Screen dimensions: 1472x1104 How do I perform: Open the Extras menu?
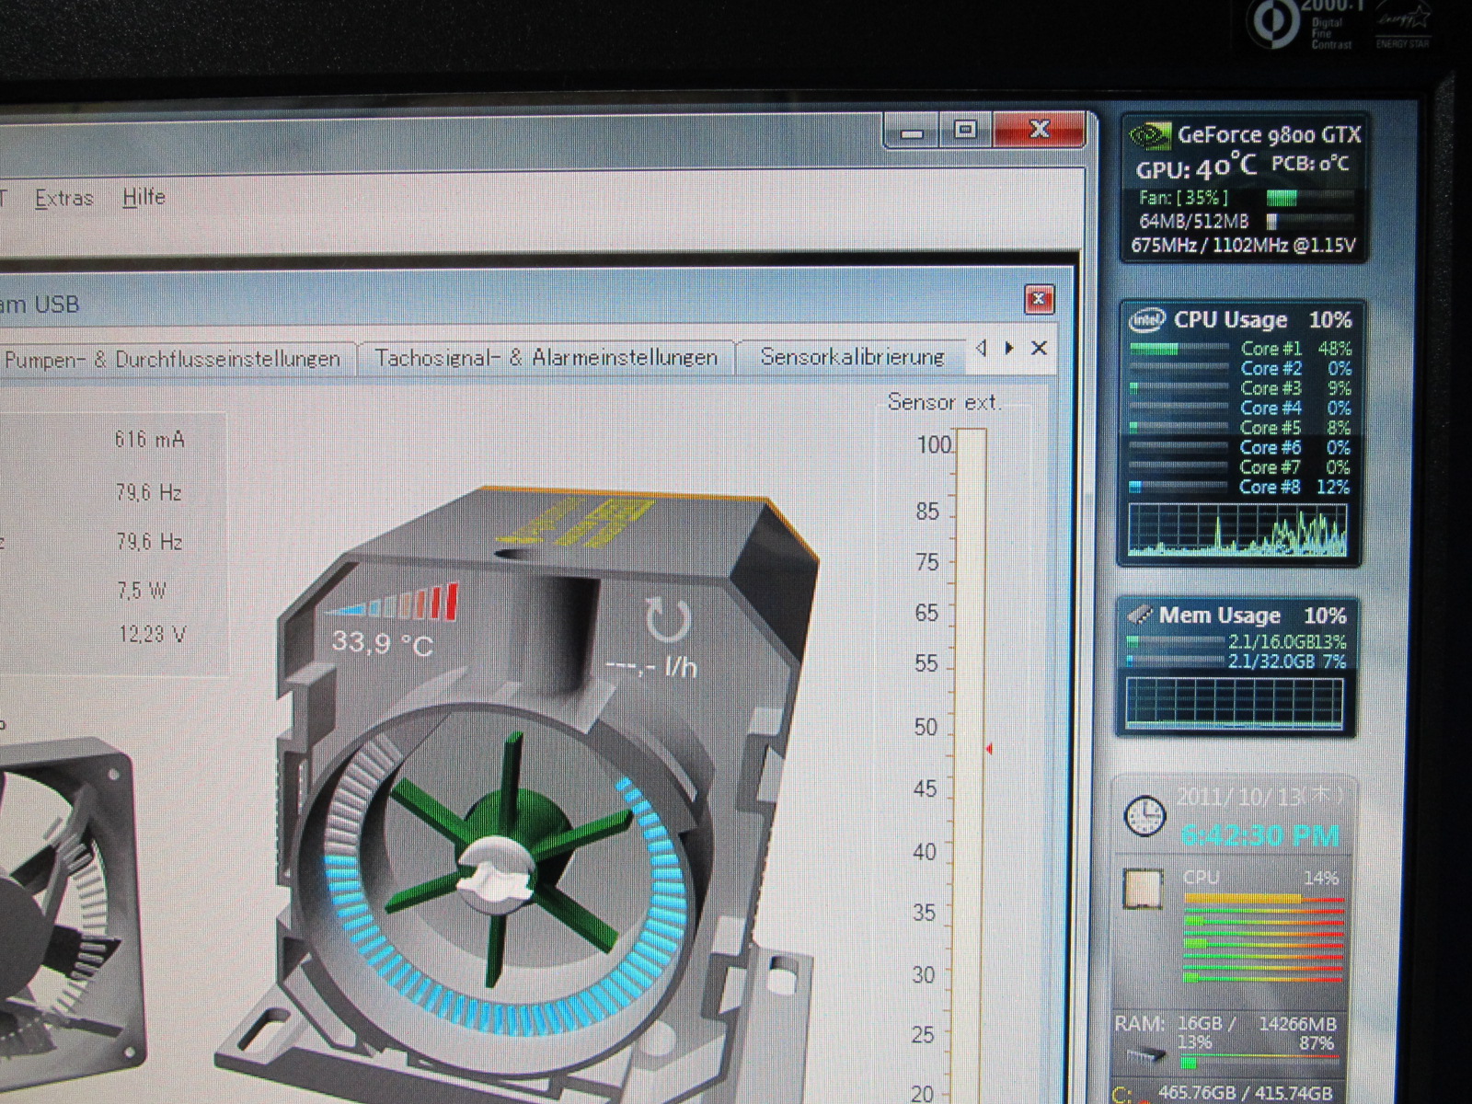(x=63, y=198)
